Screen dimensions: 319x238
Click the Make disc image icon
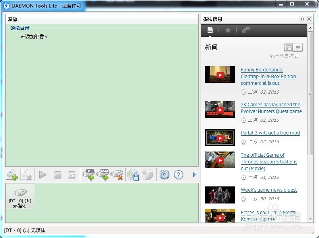(x=133, y=175)
